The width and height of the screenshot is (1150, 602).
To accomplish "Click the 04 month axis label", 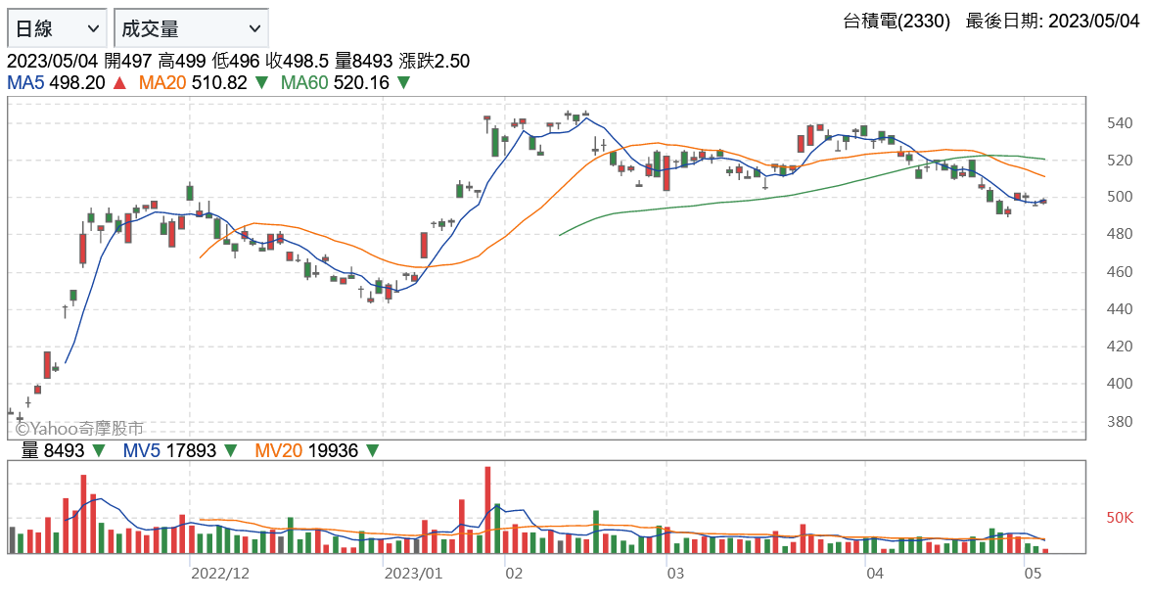I will point(875,574).
